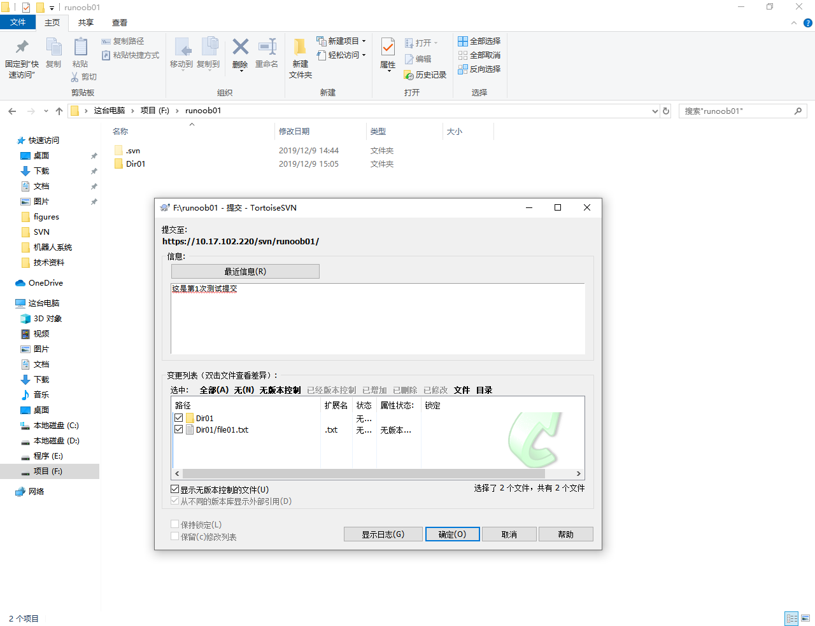Select 全部(A) in the commit filter

tap(214, 390)
